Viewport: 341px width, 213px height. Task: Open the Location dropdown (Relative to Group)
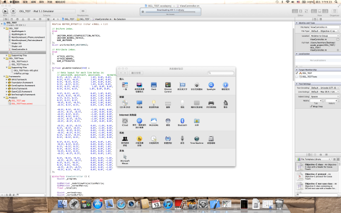tap(324, 36)
